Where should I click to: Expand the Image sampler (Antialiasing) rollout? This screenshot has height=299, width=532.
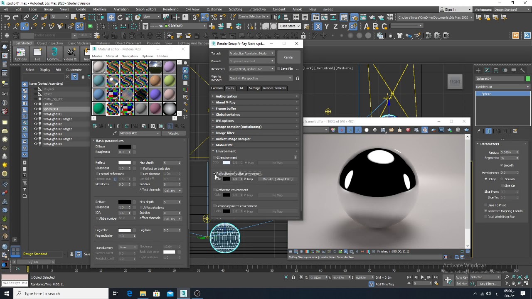point(255,127)
